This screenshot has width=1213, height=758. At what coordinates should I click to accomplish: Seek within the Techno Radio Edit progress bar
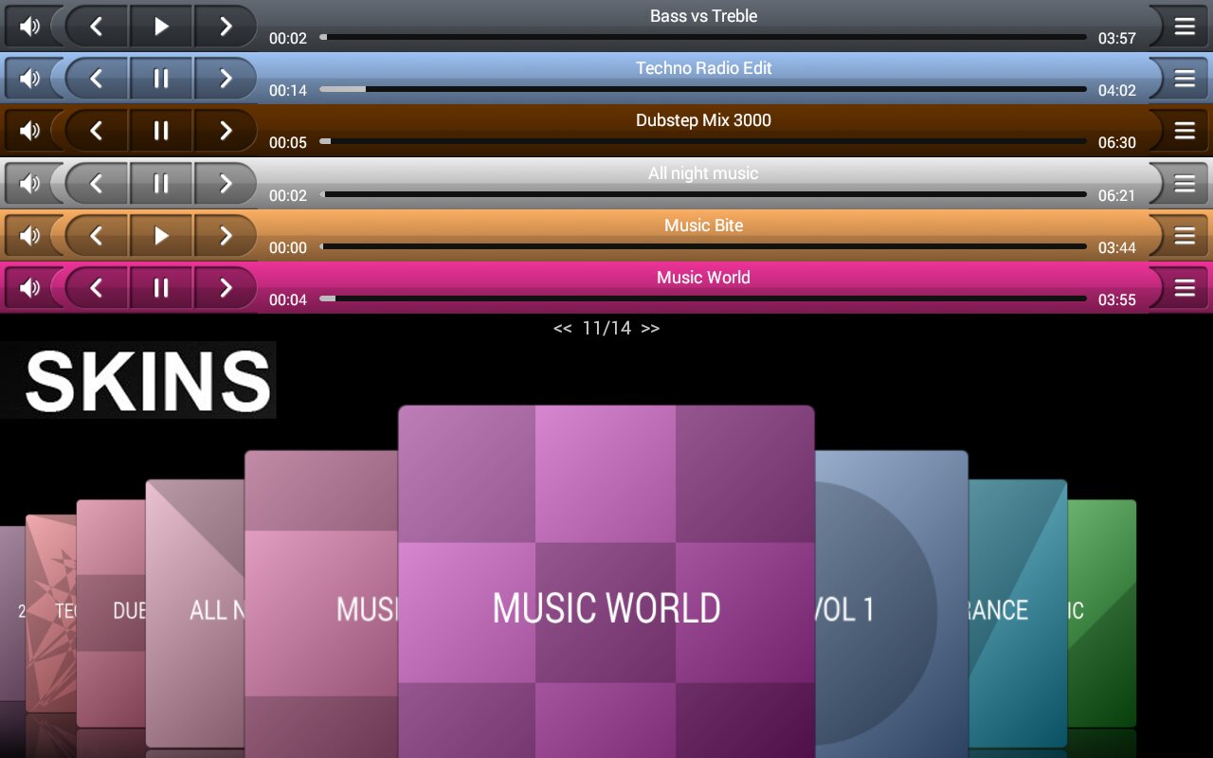(x=703, y=89)
